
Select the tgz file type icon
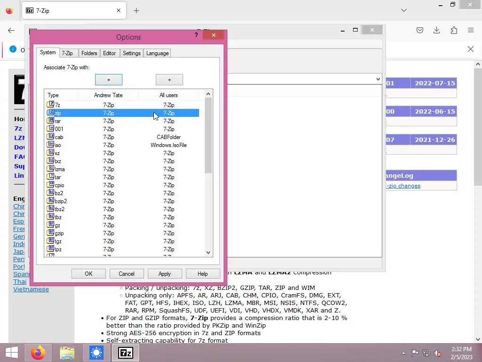(50, 241)
